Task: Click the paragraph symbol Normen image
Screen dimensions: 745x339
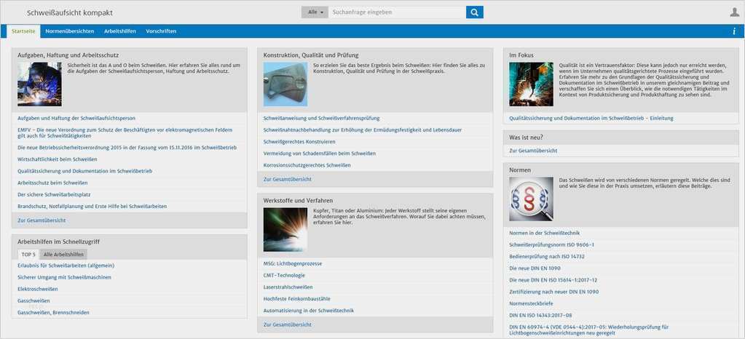Action: point(531,199)
